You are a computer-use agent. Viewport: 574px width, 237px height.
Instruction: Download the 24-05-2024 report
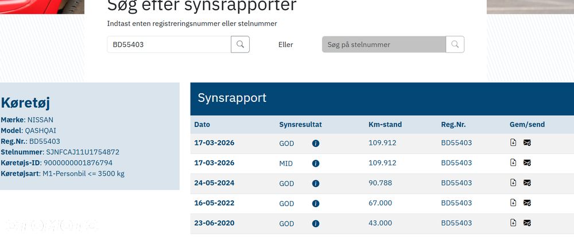point(513,183)
